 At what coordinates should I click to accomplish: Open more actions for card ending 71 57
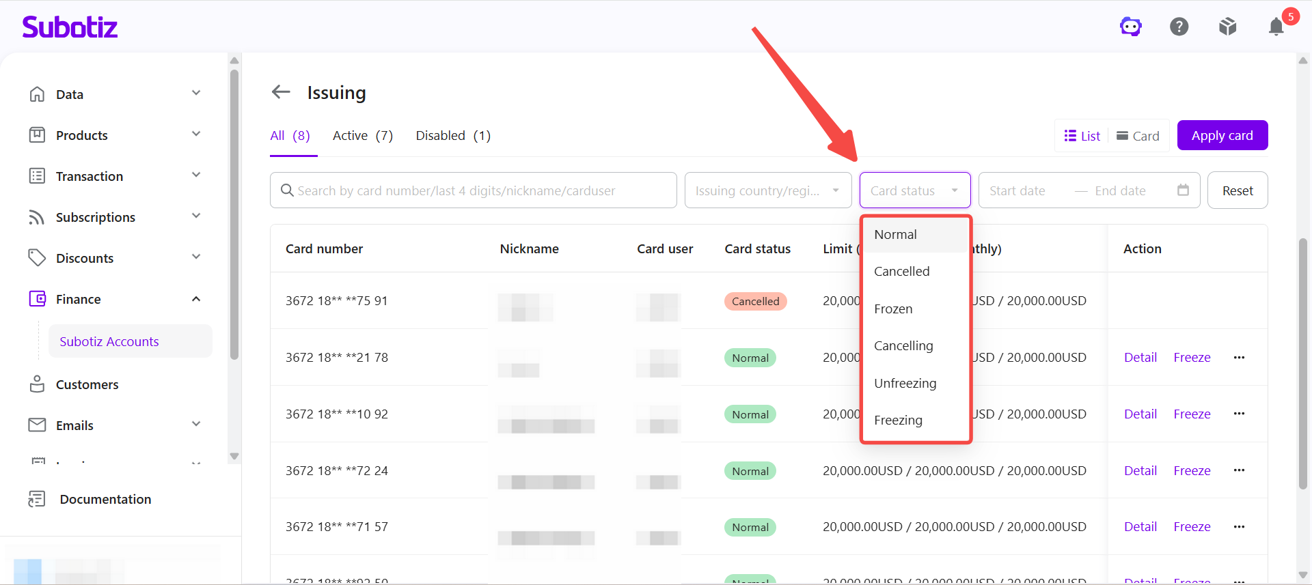[1239, 526]
